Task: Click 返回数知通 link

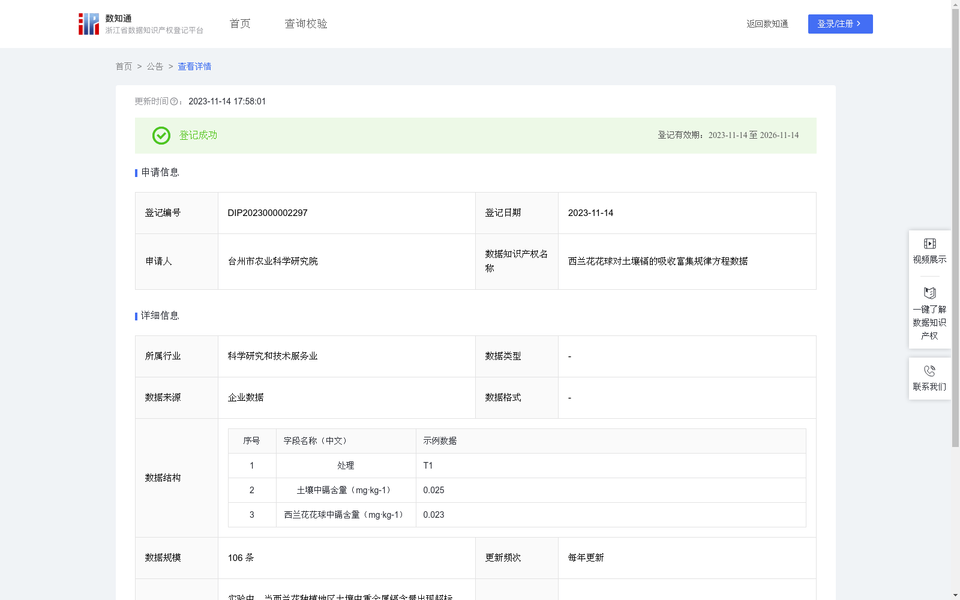Action: coord(767,24)
